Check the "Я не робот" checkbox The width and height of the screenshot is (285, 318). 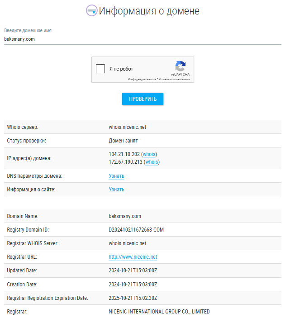100,69
